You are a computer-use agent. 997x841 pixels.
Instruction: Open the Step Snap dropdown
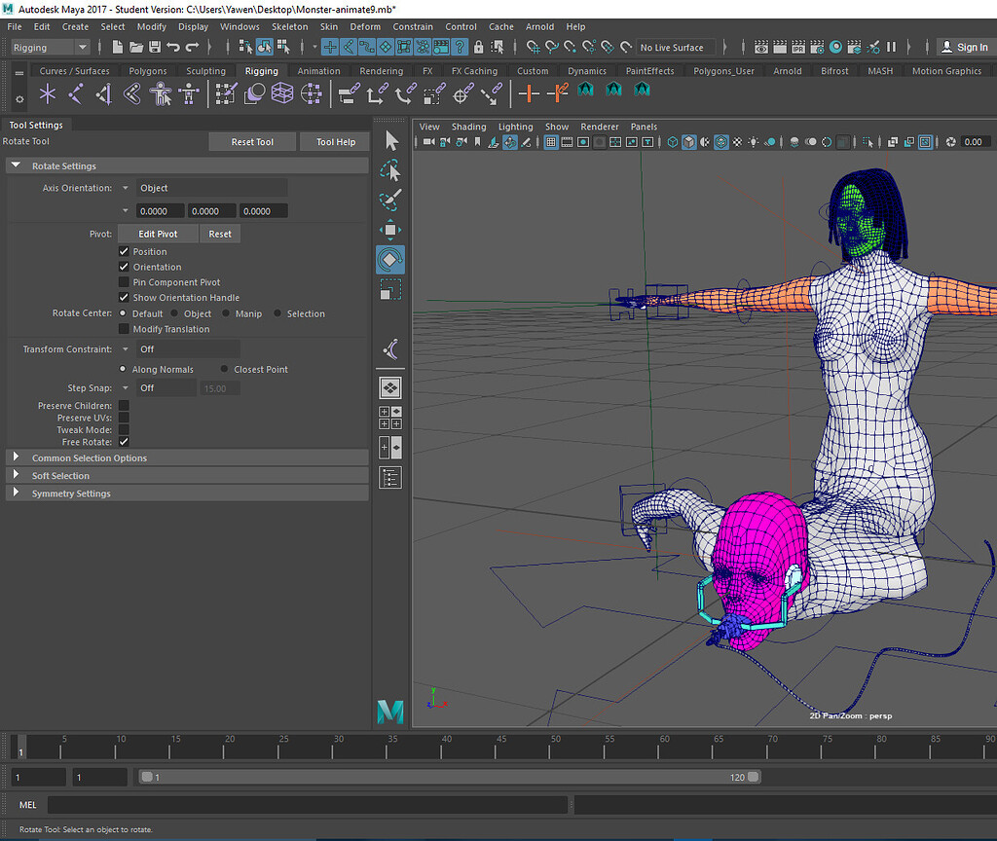click(126, 386)
